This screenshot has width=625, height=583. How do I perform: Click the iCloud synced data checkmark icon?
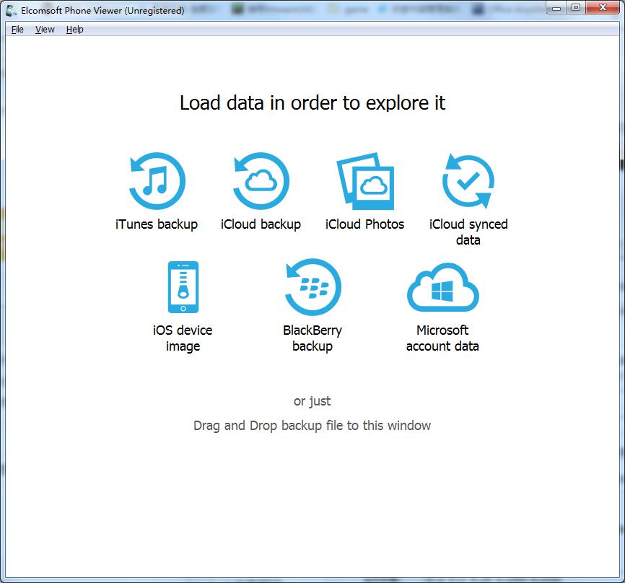point(468,181)
